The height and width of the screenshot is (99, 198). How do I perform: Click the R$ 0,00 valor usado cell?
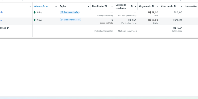coord(178,13)
